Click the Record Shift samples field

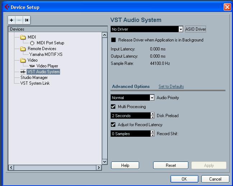pyautogui.click(x=131, y=134)
